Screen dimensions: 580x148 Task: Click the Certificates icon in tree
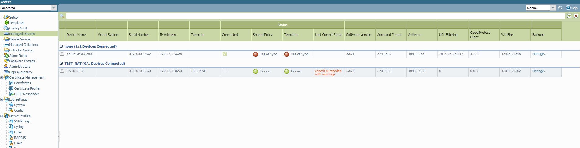coord(11,83)
